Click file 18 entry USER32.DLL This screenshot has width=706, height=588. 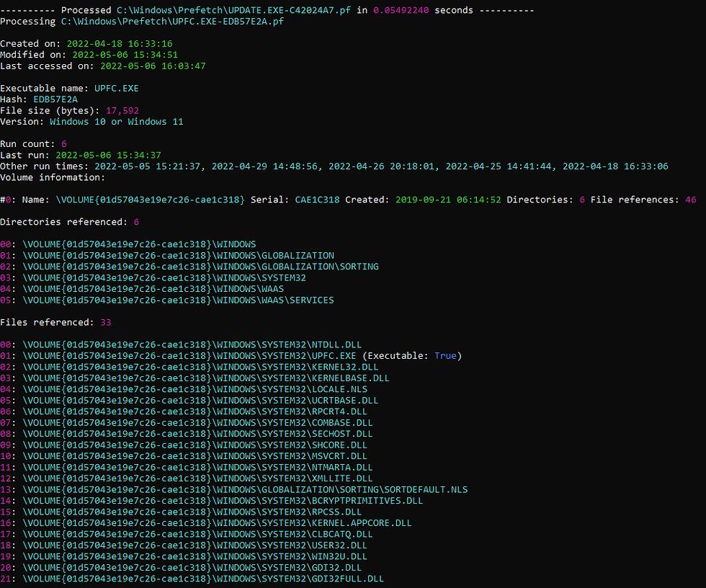tap(184, 545)
